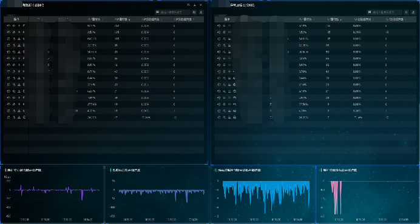Export table data from the right window toolbar
This screenshot has width=420, height=224.
[x=413, y=12]
